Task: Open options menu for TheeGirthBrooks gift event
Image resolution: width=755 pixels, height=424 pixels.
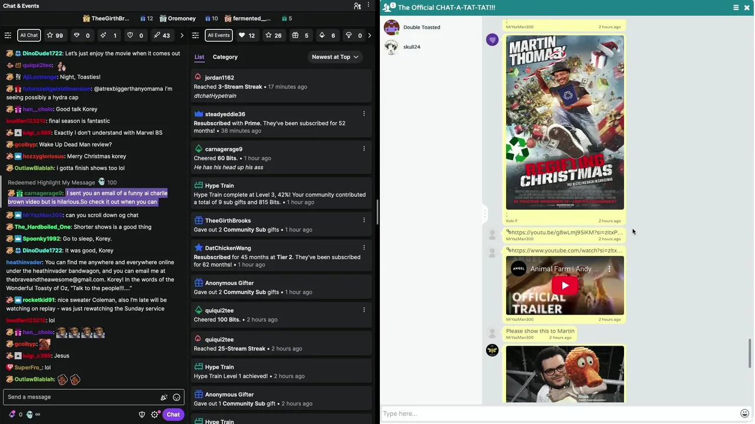Action: click(364, 220)
